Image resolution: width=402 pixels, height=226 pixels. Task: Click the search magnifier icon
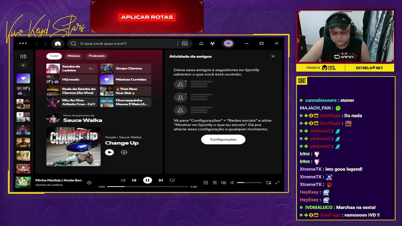[x=73, y=43]
